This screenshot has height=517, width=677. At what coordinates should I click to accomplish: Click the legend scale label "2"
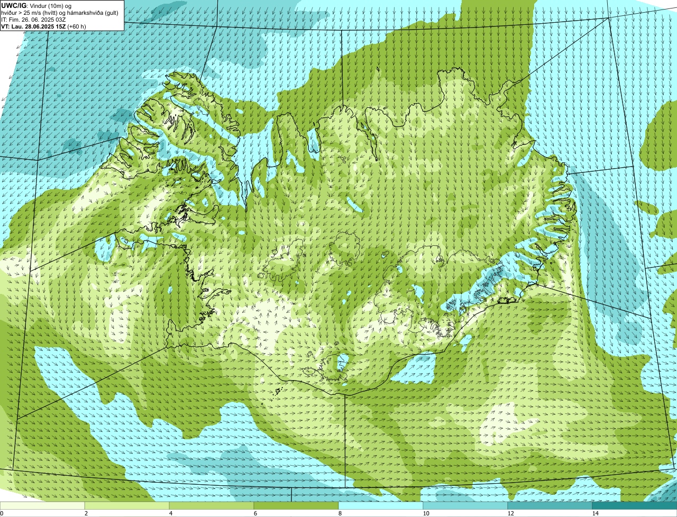click(x=86, y=513)
